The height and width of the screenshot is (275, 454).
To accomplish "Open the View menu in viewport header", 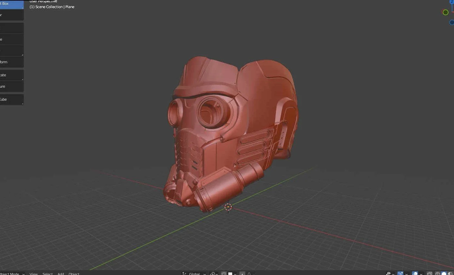I will (34, 273).
